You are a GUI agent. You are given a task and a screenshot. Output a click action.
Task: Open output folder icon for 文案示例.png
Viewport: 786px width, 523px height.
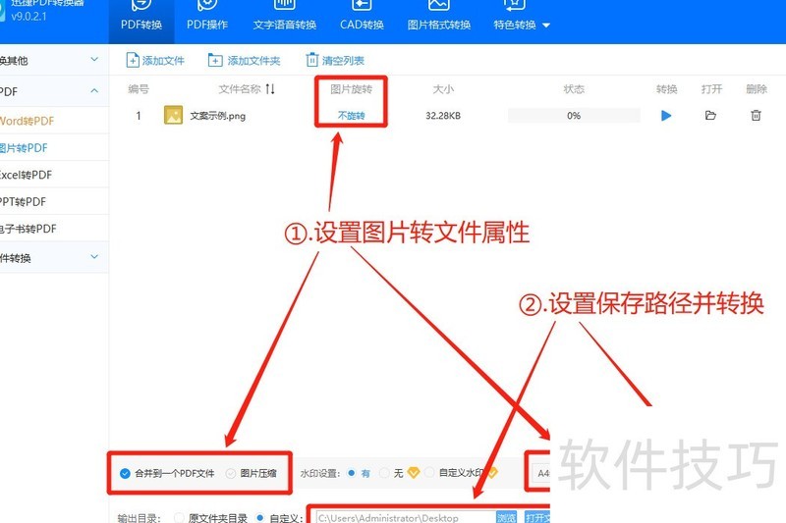click(710, 116)
